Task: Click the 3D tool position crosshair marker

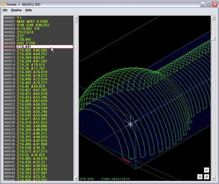Action: tap(130, 124)
